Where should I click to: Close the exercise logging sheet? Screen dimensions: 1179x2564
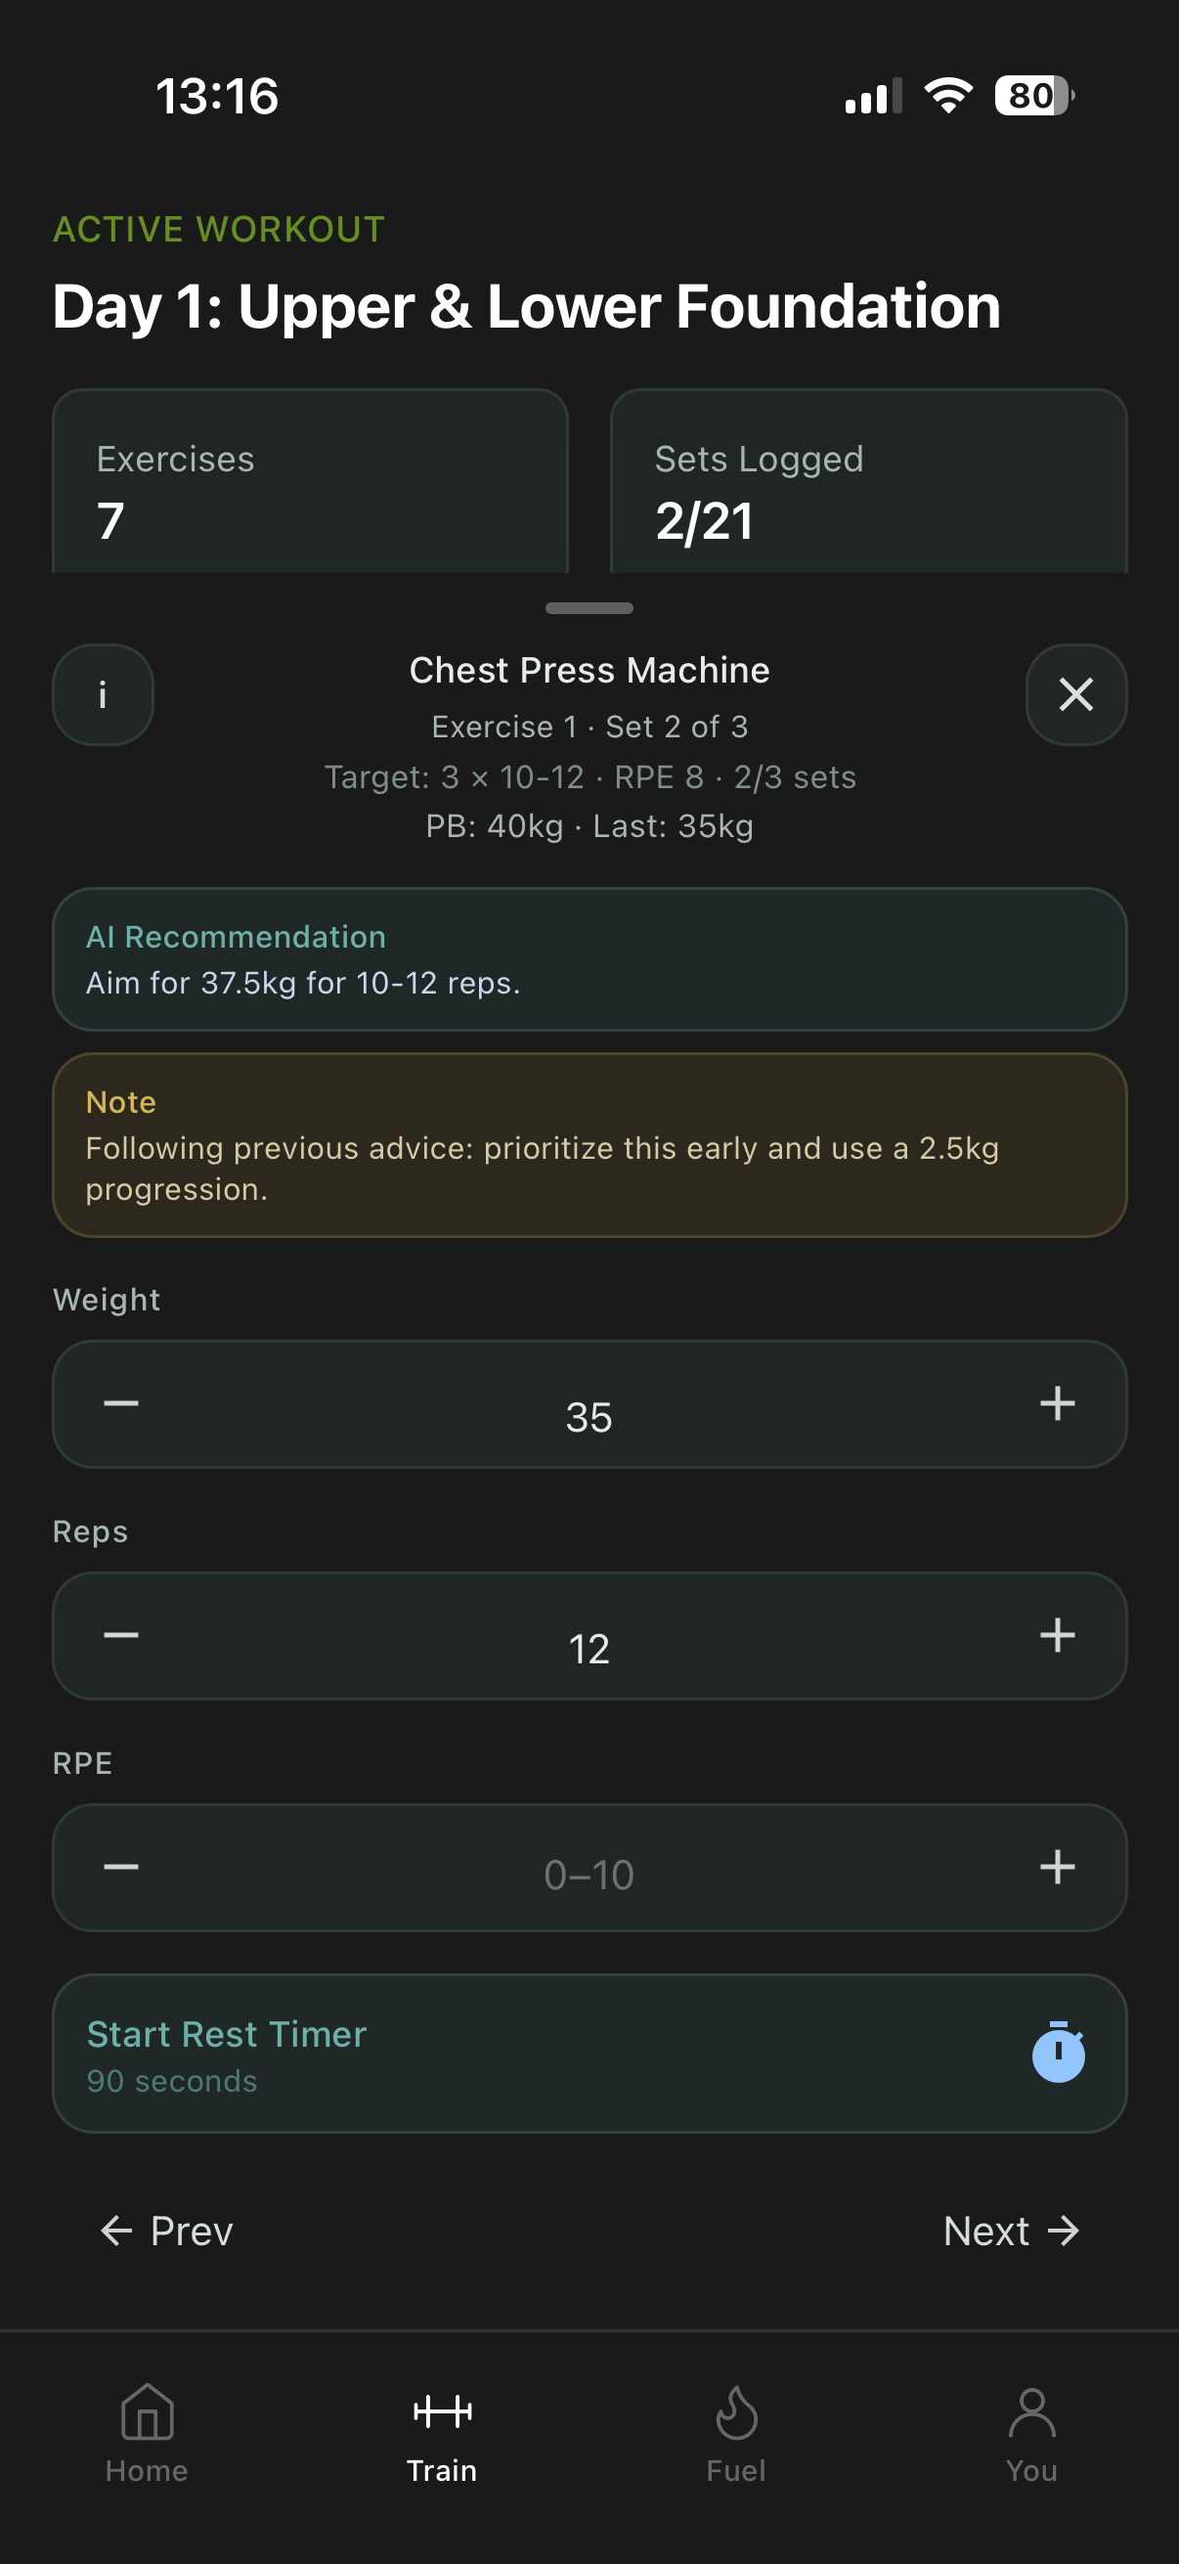(1075, 694)
